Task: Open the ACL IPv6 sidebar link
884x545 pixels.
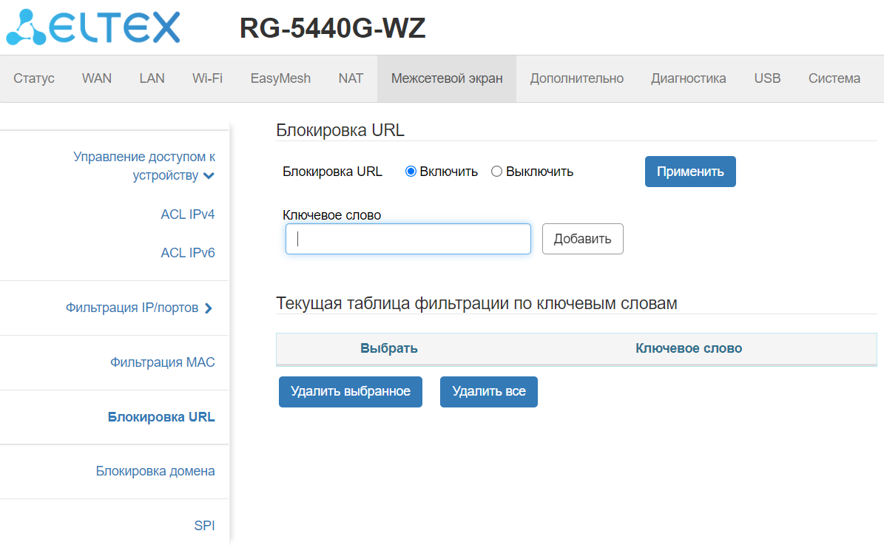Action: coord(188,253)
